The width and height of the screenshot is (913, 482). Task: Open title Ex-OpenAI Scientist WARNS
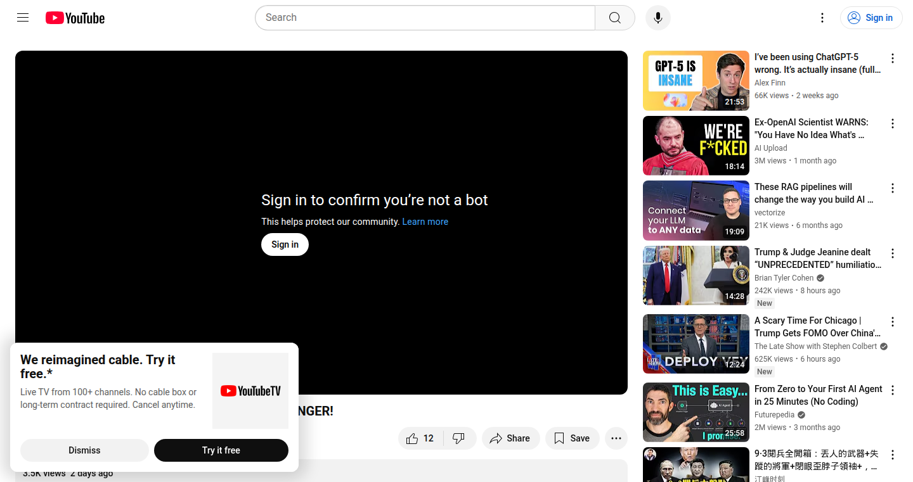[x=812, y=129]
